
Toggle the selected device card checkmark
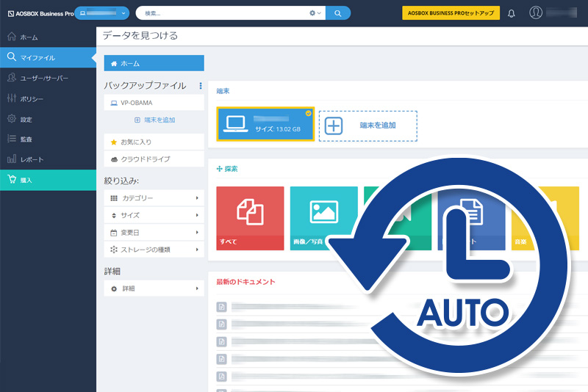[308, 113]
